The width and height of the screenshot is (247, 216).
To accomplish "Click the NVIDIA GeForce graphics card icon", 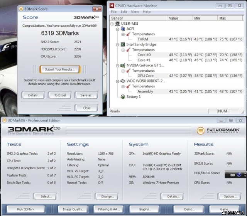I will pyautogui.click(x=123, y=65).
